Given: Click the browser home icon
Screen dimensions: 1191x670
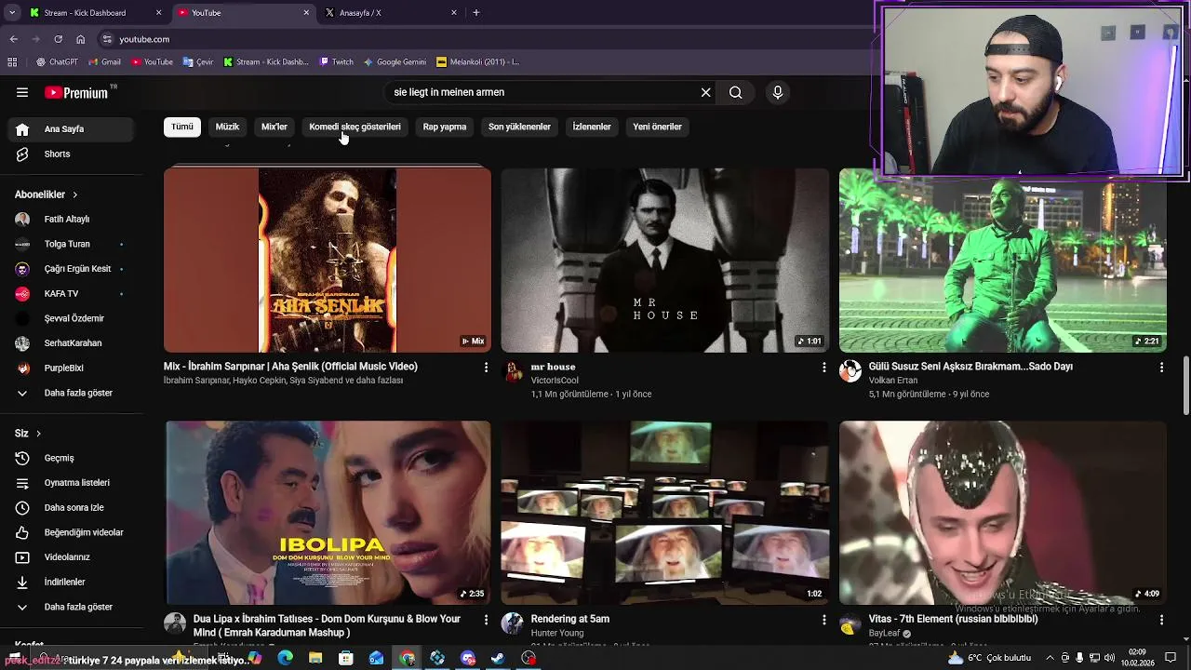Looking at the screenshot, I should [x=80, y=39].
